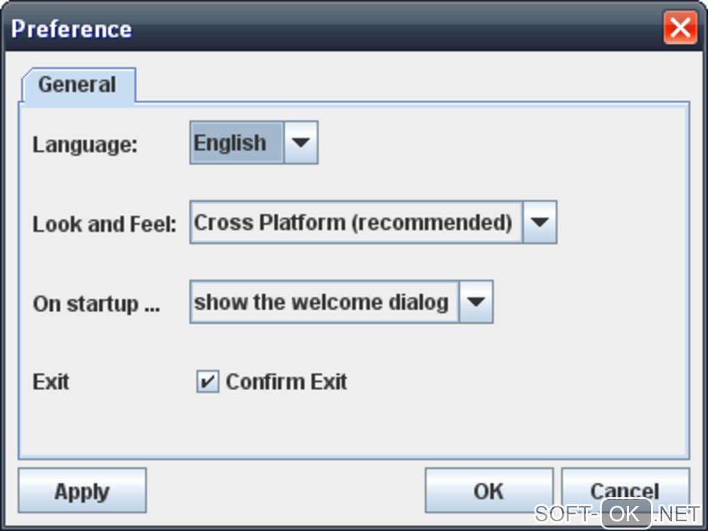
Task: Click the Look and Feel: label
Action: pos(104,224)
